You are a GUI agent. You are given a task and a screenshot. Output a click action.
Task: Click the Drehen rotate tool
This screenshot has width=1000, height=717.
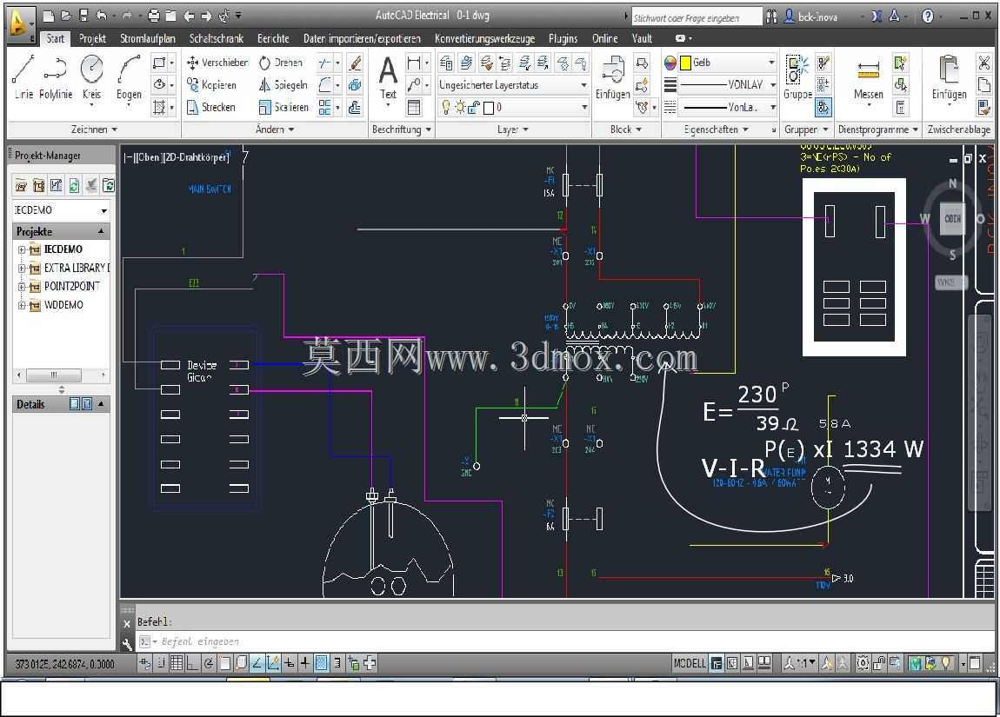point(281,63)
